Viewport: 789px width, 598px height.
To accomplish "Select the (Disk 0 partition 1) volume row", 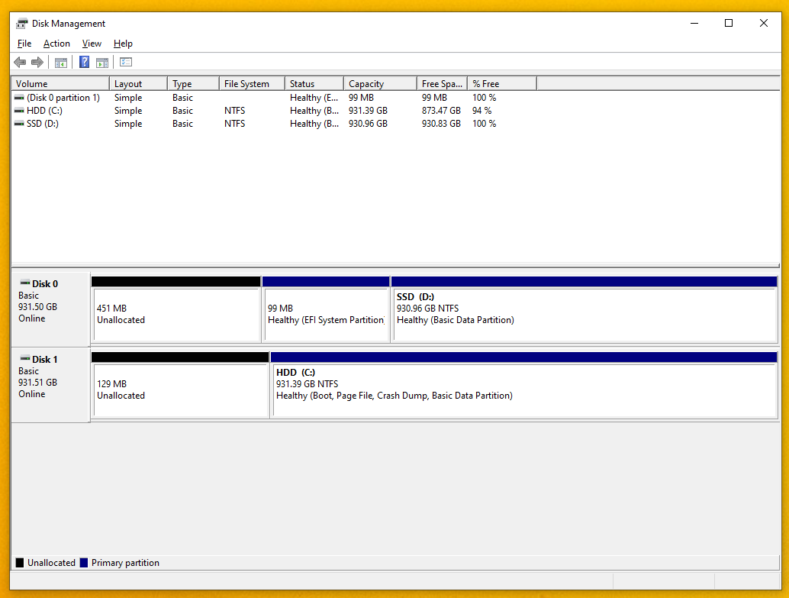I will coord(274,97).
